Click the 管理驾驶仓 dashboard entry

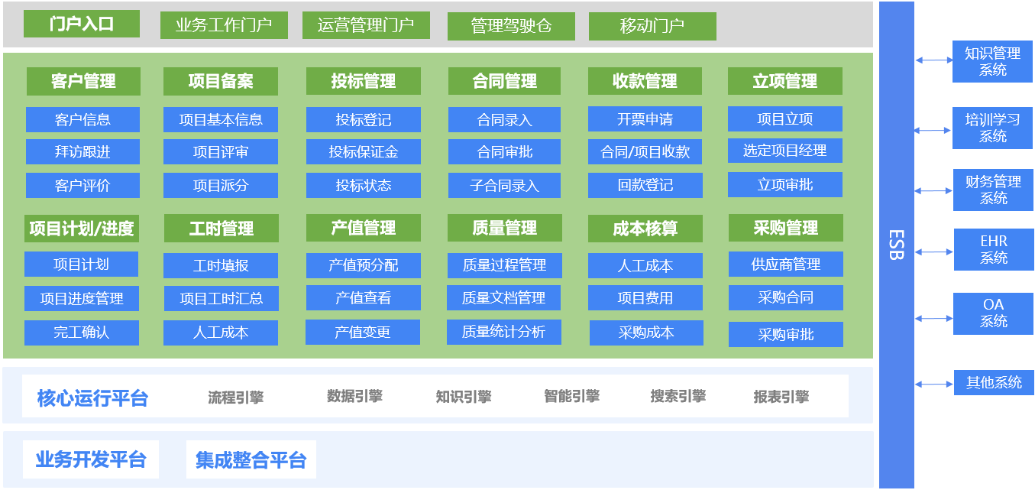pyautogui.click(x=512, y=25)
